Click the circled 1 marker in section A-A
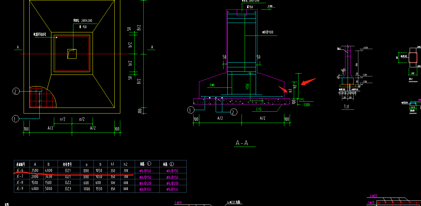 pos(191,110)
